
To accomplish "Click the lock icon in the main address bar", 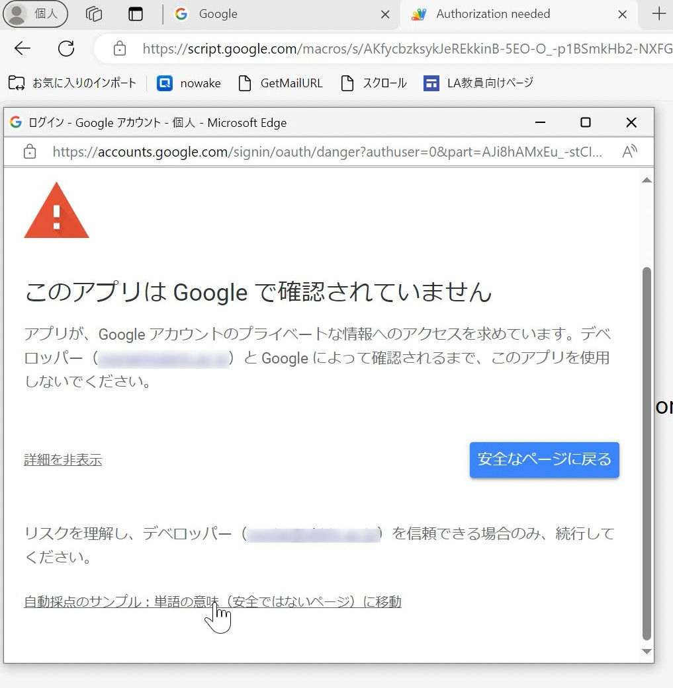I will [120, 48].
